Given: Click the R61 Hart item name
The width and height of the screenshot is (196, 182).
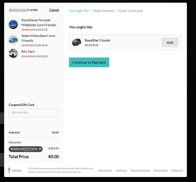Looking at the screenshot, I should (x=28, y=52).
